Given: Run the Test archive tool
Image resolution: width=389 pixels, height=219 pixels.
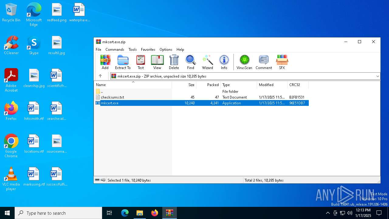Looking at the screenshot, I should (x=141, y=62).
